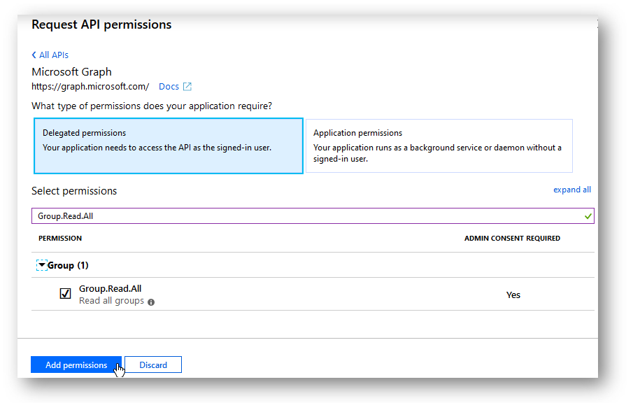633x403 pixels.
Task: Click the Yes value in the admin consent column
Action: click(513, 295)
